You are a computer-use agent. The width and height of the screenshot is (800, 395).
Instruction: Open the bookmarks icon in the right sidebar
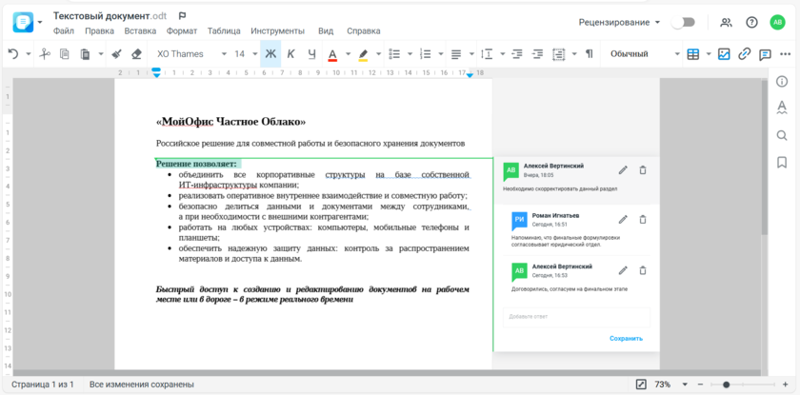pos(782,163)
